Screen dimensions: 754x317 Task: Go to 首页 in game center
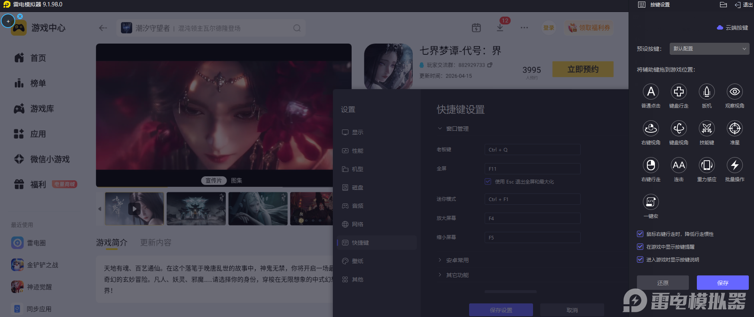click(x=30, y=58)
